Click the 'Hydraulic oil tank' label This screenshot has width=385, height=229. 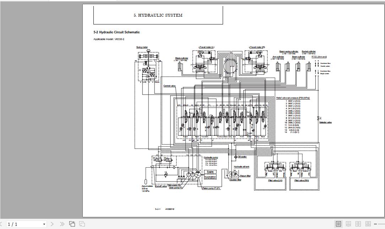(x=242, y=167)
